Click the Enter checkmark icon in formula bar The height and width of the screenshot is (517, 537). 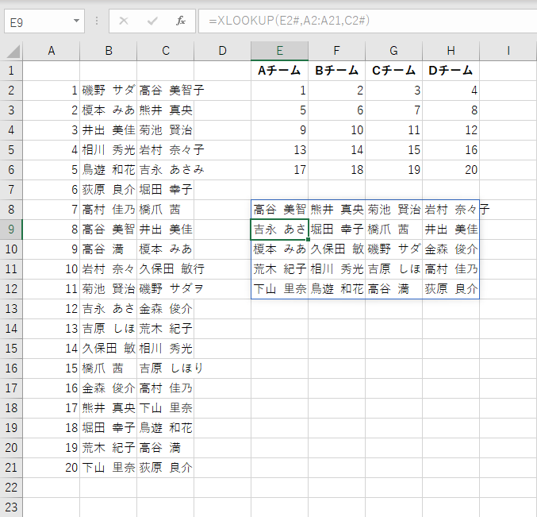[152, 21]
